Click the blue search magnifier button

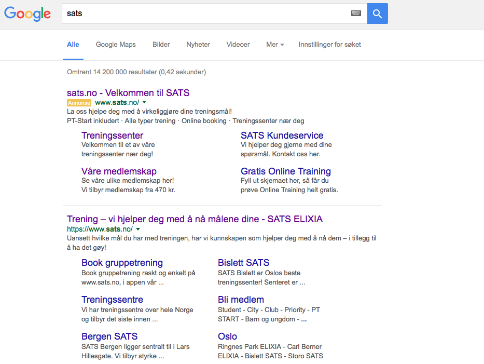click(377, 14)
